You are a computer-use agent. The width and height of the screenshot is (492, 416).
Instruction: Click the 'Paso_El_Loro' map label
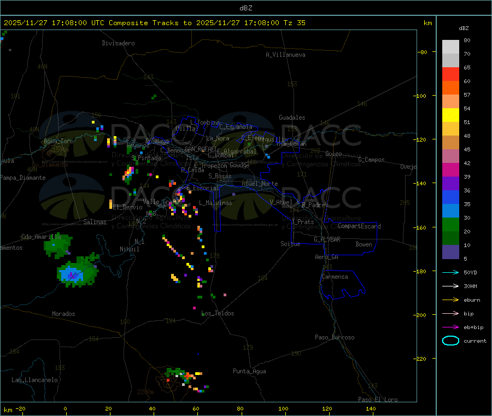(x=378, y=400)
